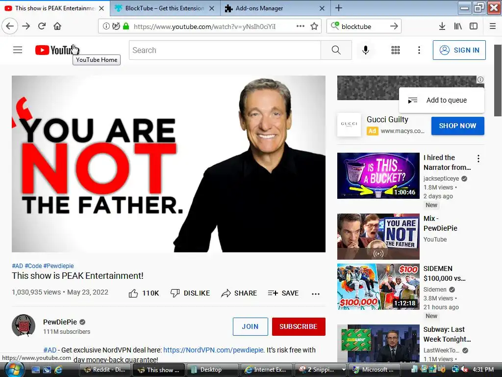Click the #AD hashtag above the title

(x=17, y=266)
